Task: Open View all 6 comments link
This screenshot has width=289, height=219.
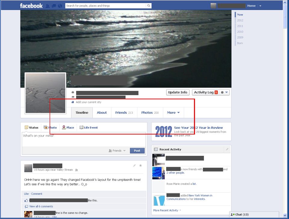Action: (41, 206)
